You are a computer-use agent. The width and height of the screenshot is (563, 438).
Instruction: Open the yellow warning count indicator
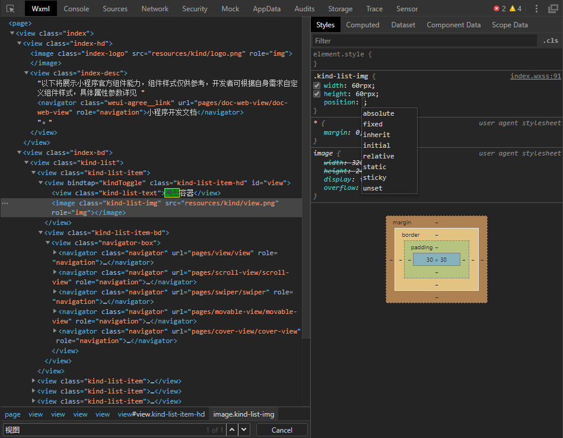516,9
